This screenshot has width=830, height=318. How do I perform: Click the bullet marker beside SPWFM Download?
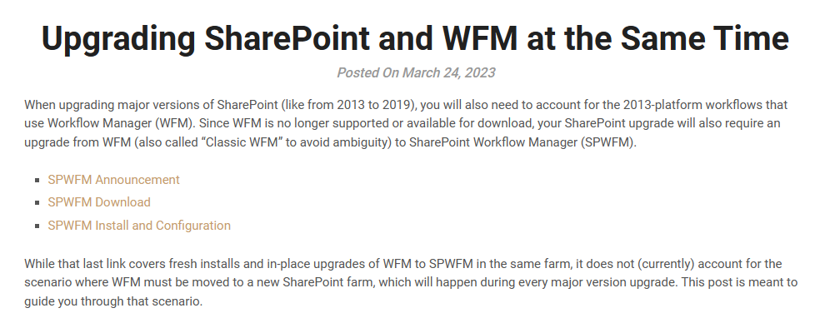(x=37, y=202)
